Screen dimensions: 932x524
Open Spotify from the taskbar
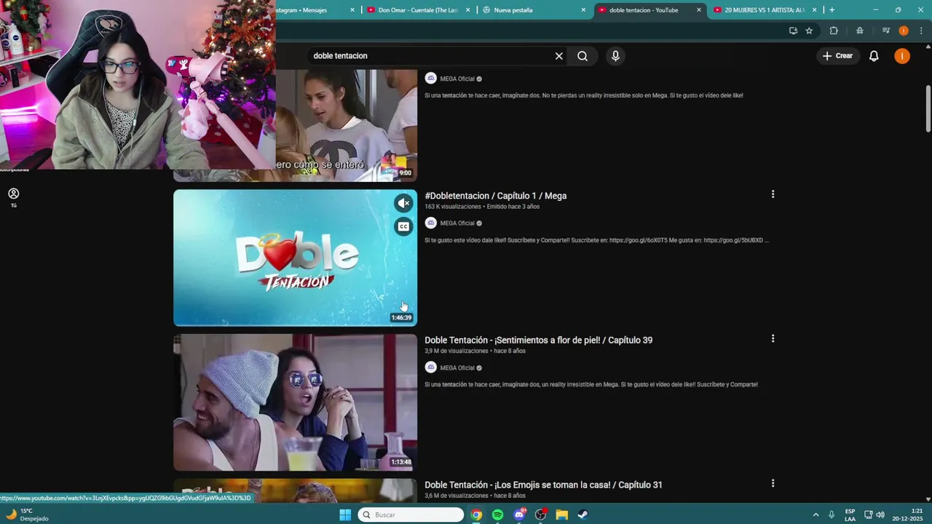(x=497, y=515)
